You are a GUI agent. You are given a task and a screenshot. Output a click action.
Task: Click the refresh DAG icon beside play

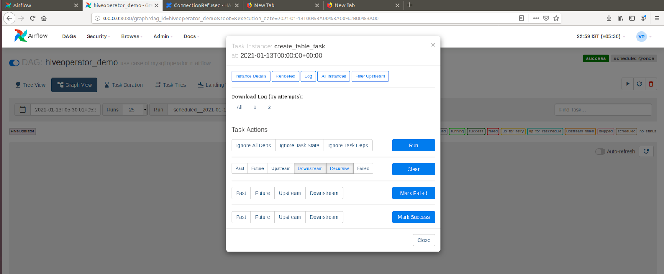click(639, 84)
